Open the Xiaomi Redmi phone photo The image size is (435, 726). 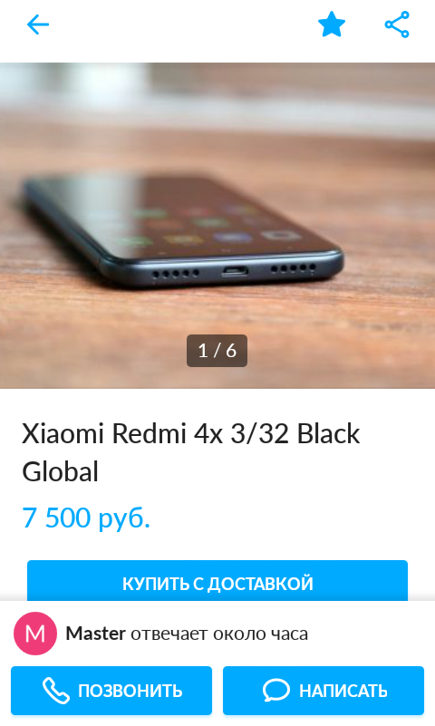point(217,226)
